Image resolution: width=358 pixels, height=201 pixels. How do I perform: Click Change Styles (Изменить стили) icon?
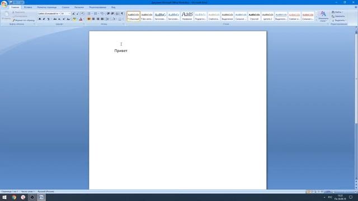click(x=323, y=16)
